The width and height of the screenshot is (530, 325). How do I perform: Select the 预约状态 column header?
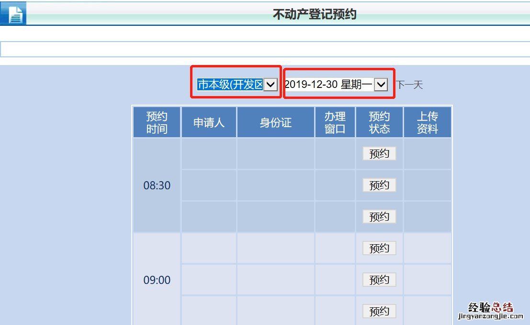coord(379,122)
